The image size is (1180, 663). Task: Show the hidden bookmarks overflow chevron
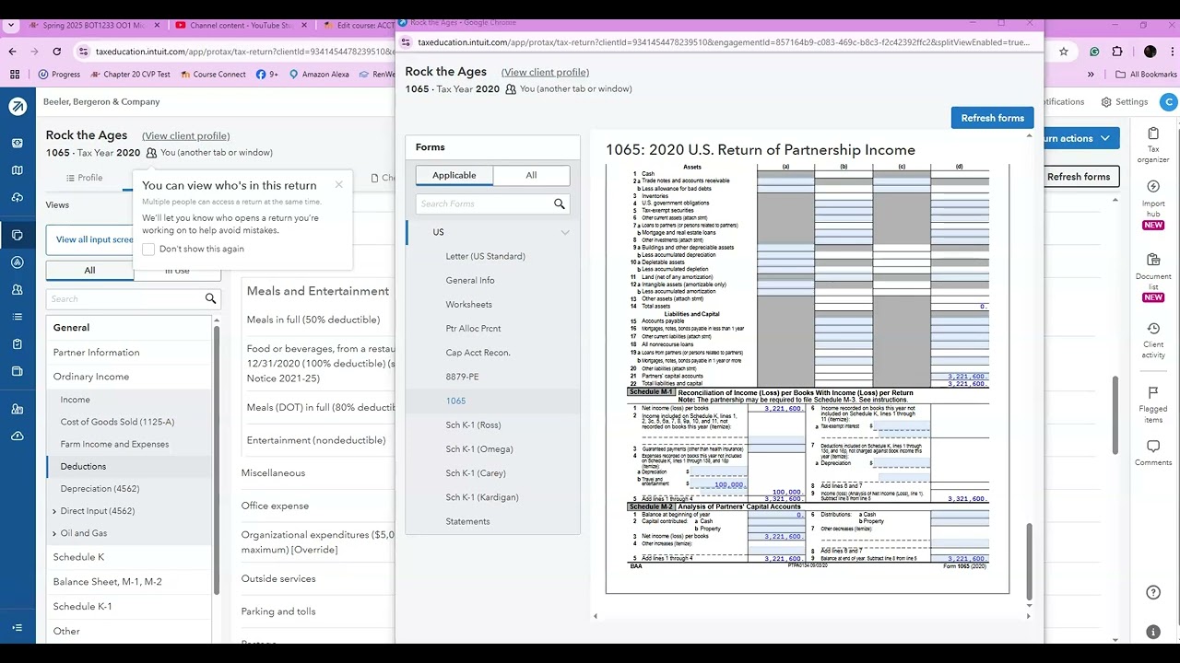1091,75
